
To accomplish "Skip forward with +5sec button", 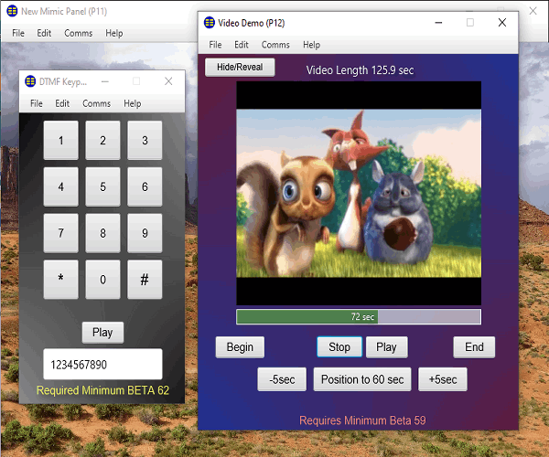I will [443, 379].
